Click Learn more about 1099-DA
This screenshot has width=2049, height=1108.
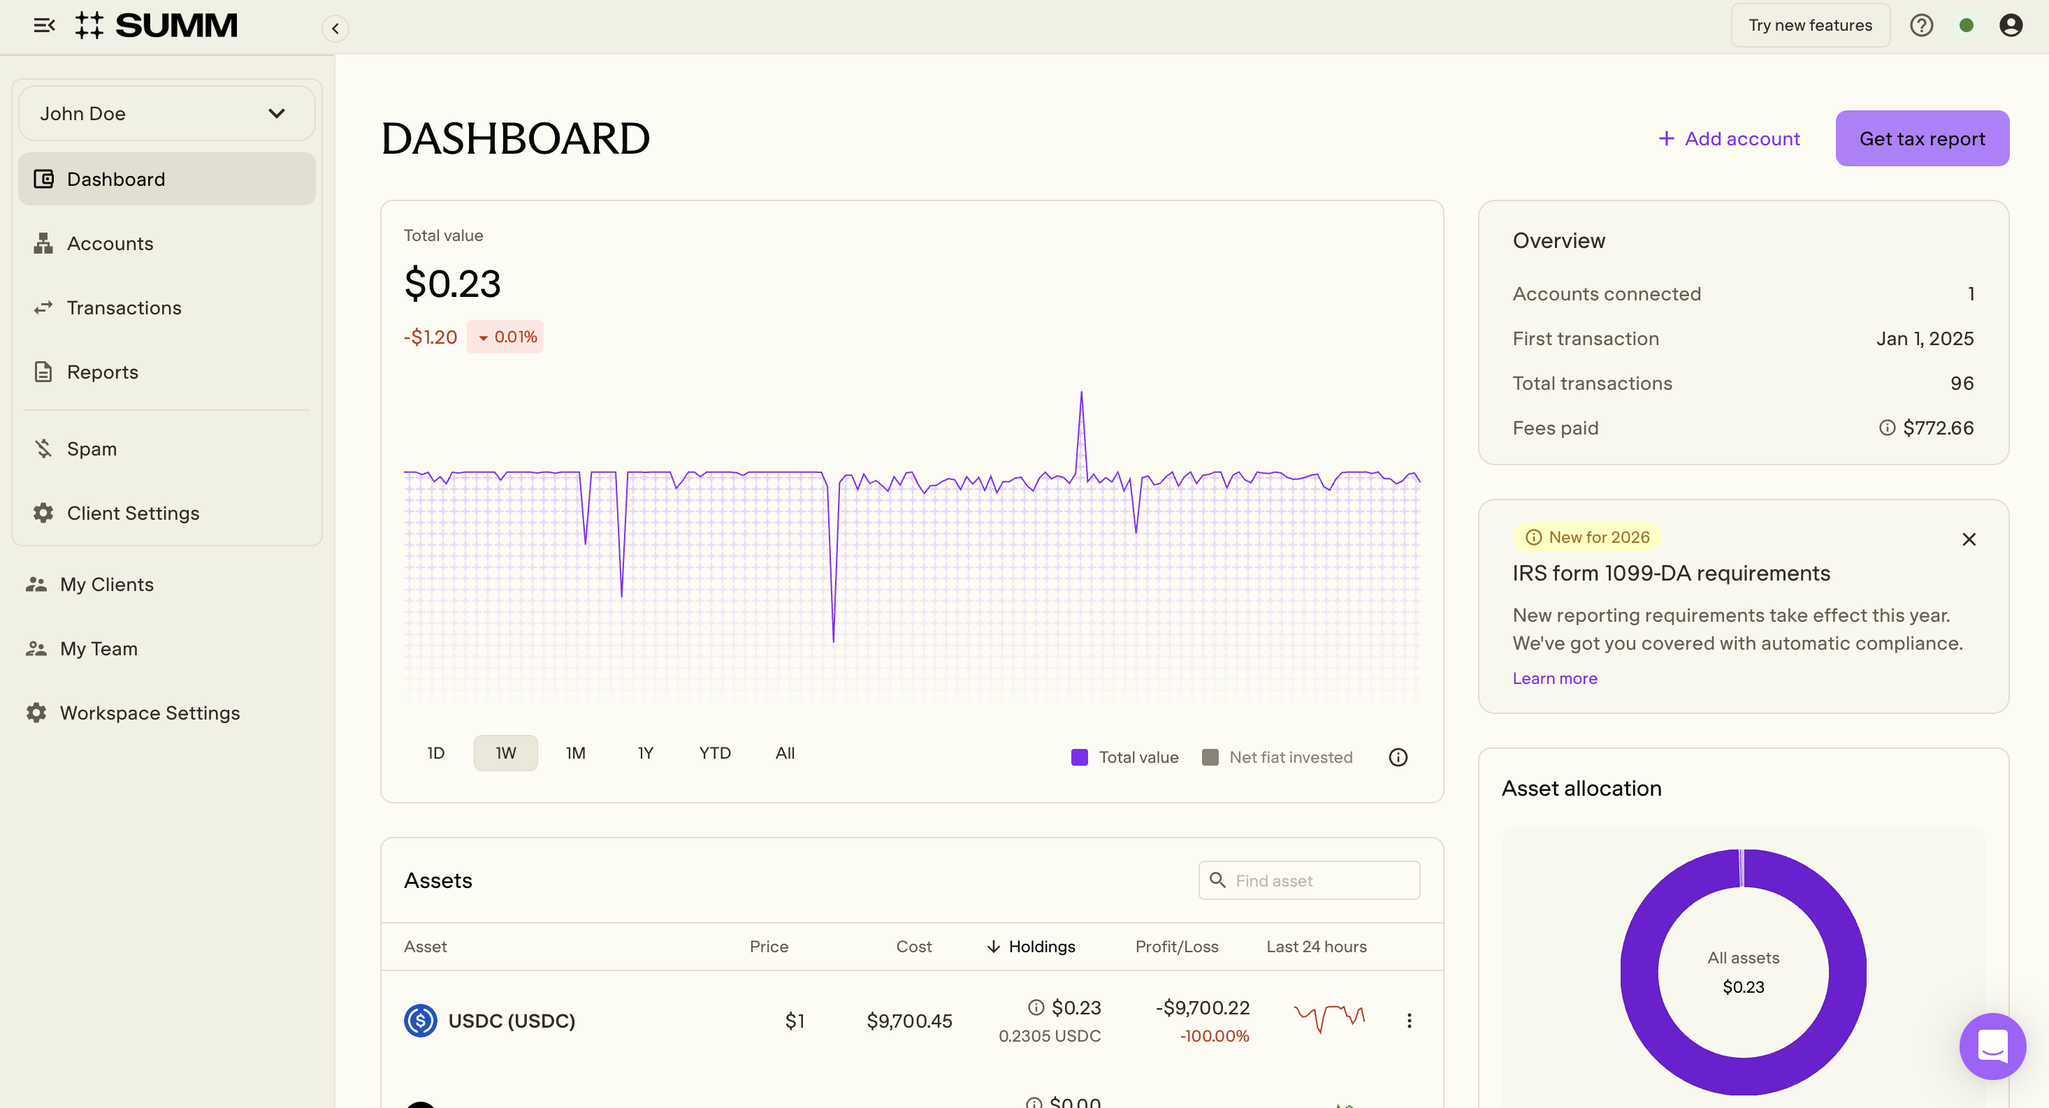click(x=1554, y=678)
